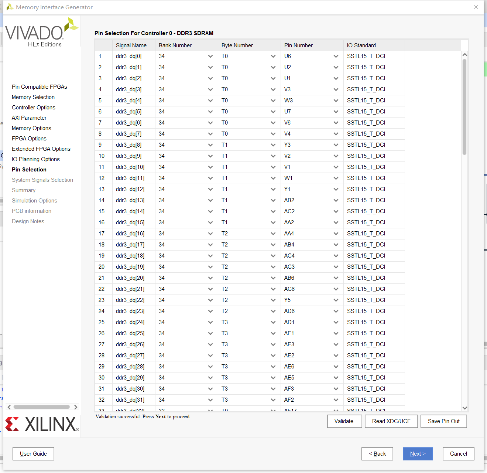487x473 pixels.
Task: Click the Bank Number column header
Action: 186,45
